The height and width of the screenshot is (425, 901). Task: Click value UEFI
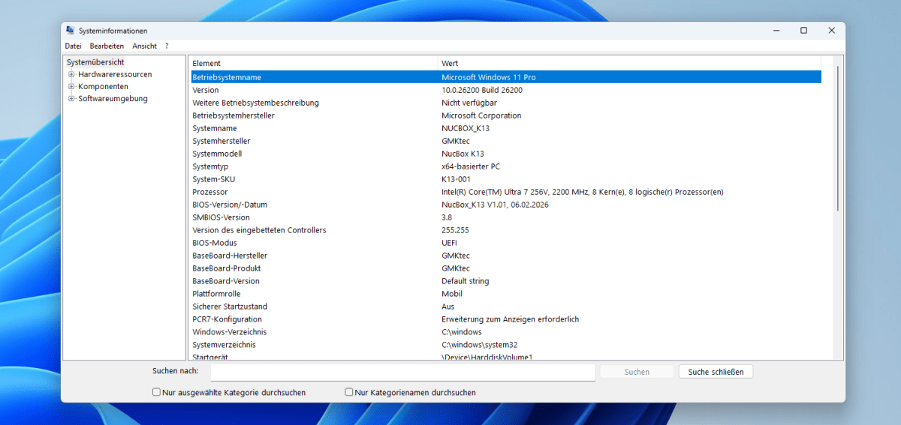(x=449, y=243)
